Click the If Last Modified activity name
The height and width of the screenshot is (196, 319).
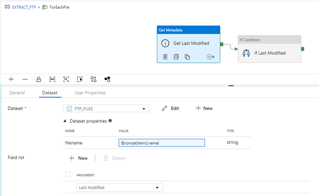270,53
